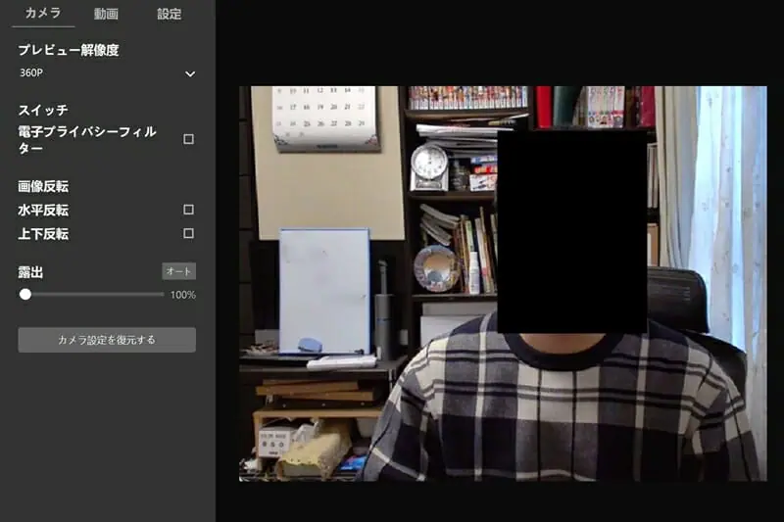Click the カメラ設定を復元する button
This screenshot has height=522, width=784.
[x=107, y=340]
